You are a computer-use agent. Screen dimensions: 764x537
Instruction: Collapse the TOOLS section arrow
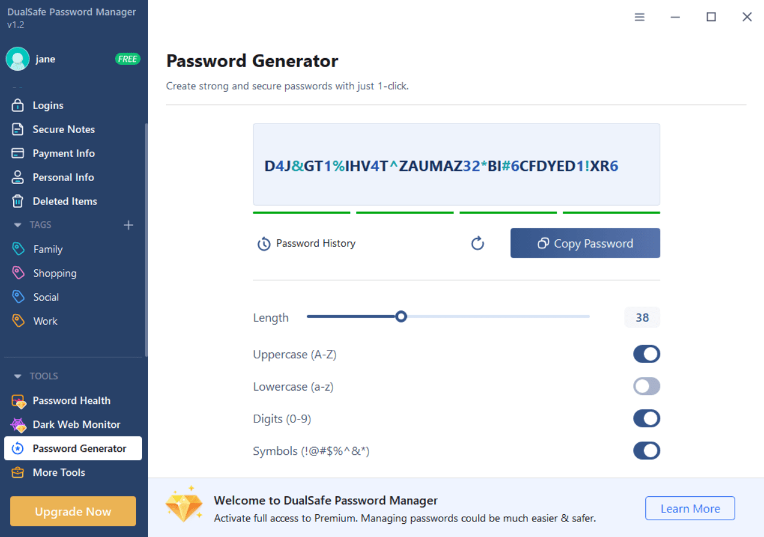[x=17, y=376]
